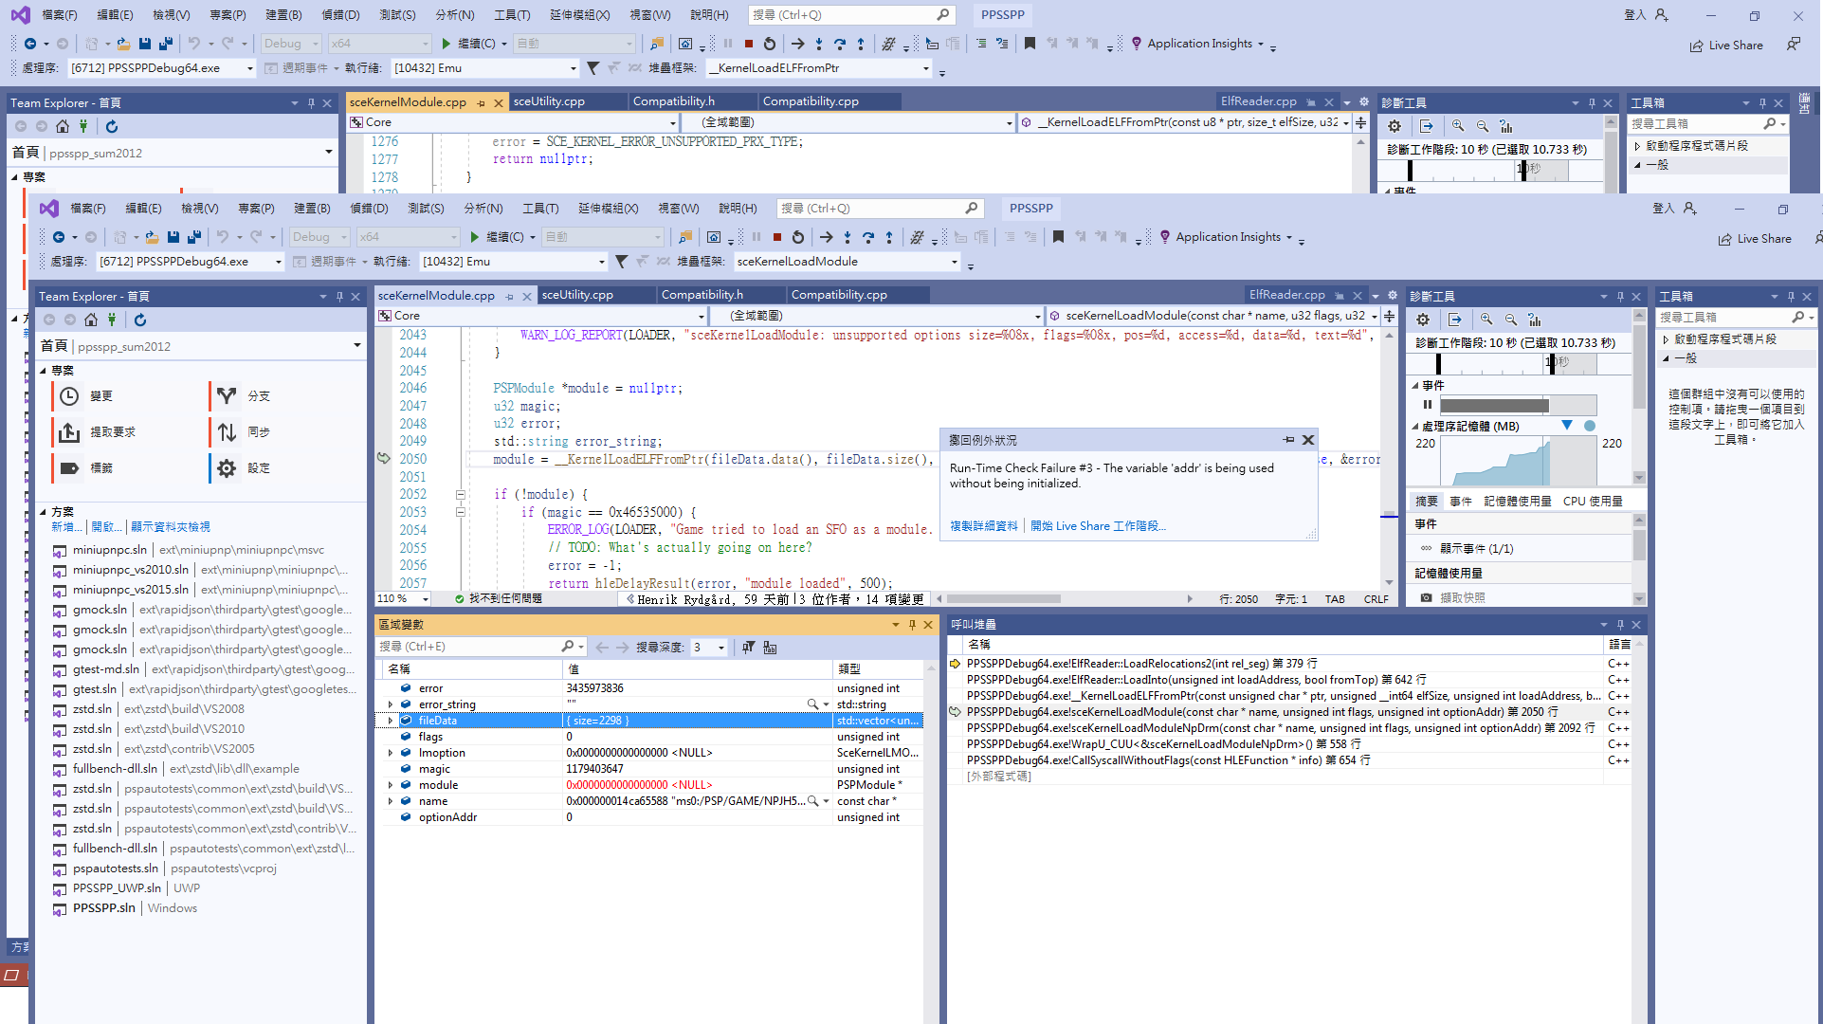Click Save All icon in front toolbar
This screenshot has width=1823, height=1024.
tap(194, 237)
